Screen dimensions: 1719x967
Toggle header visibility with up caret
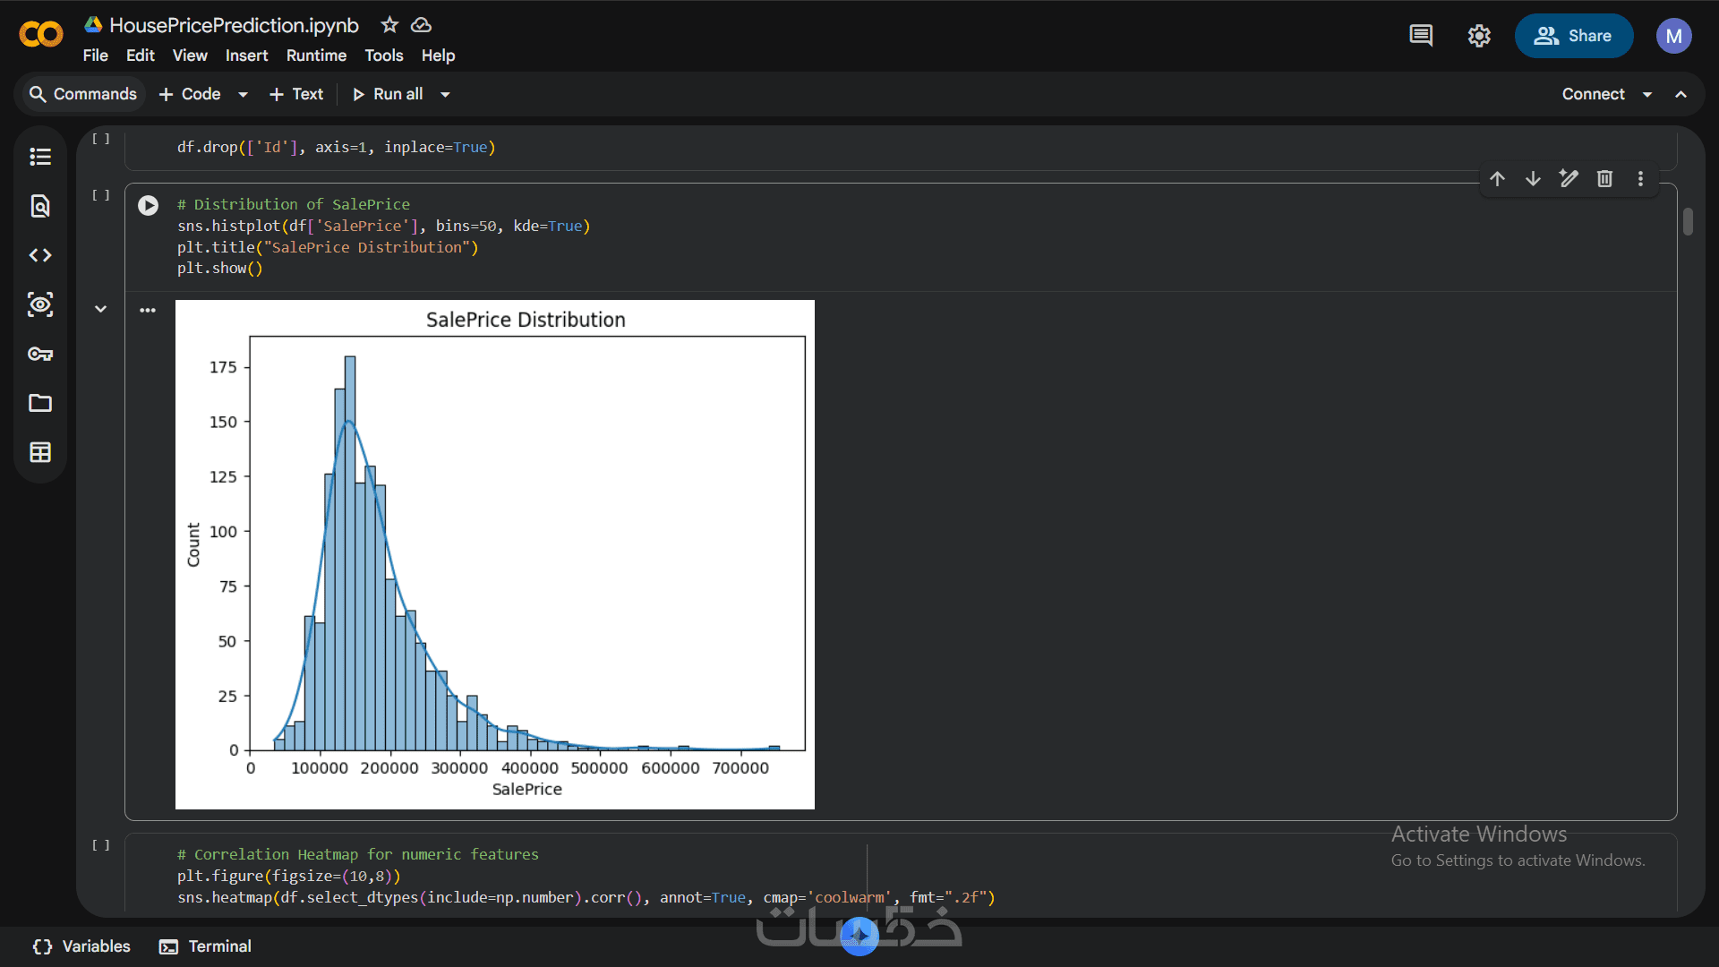click(1681, 94)
